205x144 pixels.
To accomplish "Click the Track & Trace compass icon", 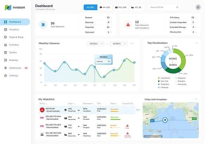I will pos(5,37).
